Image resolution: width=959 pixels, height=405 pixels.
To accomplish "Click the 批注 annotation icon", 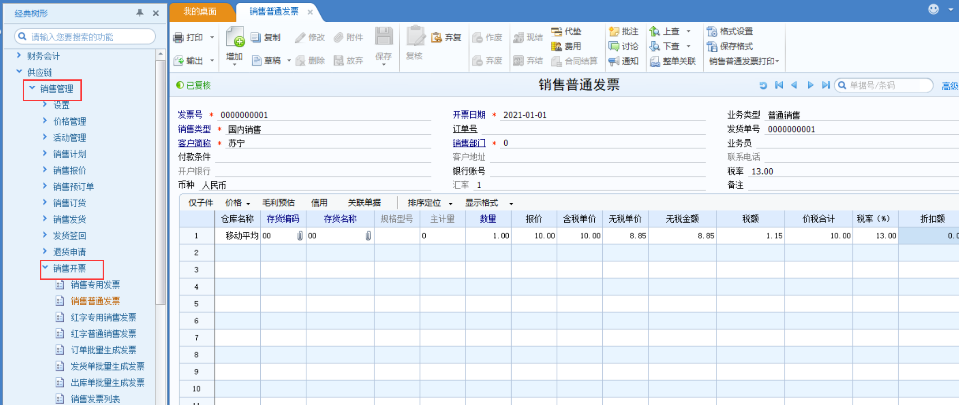I will (614, 31).
